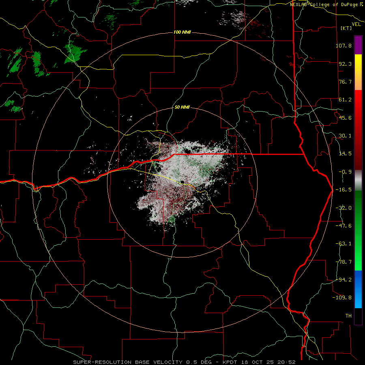This screenshot has height=365, width=365.
Task: Click the -0.9 scale value
Action: pos(345,172)
